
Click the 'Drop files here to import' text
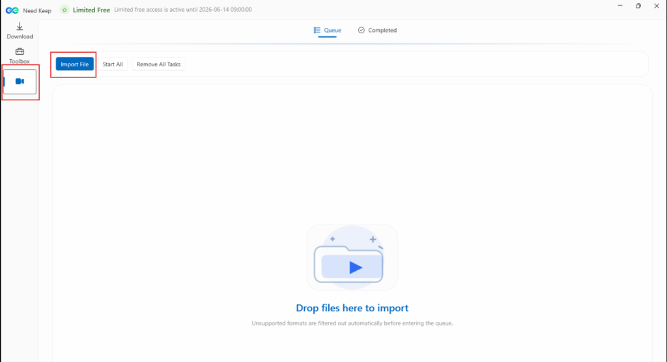click(352, 308)
